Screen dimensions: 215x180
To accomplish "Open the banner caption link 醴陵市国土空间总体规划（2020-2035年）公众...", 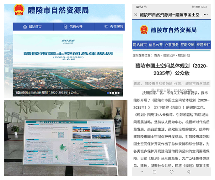I will (47, 93).
